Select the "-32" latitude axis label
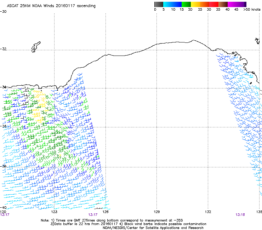 [3, 49]
